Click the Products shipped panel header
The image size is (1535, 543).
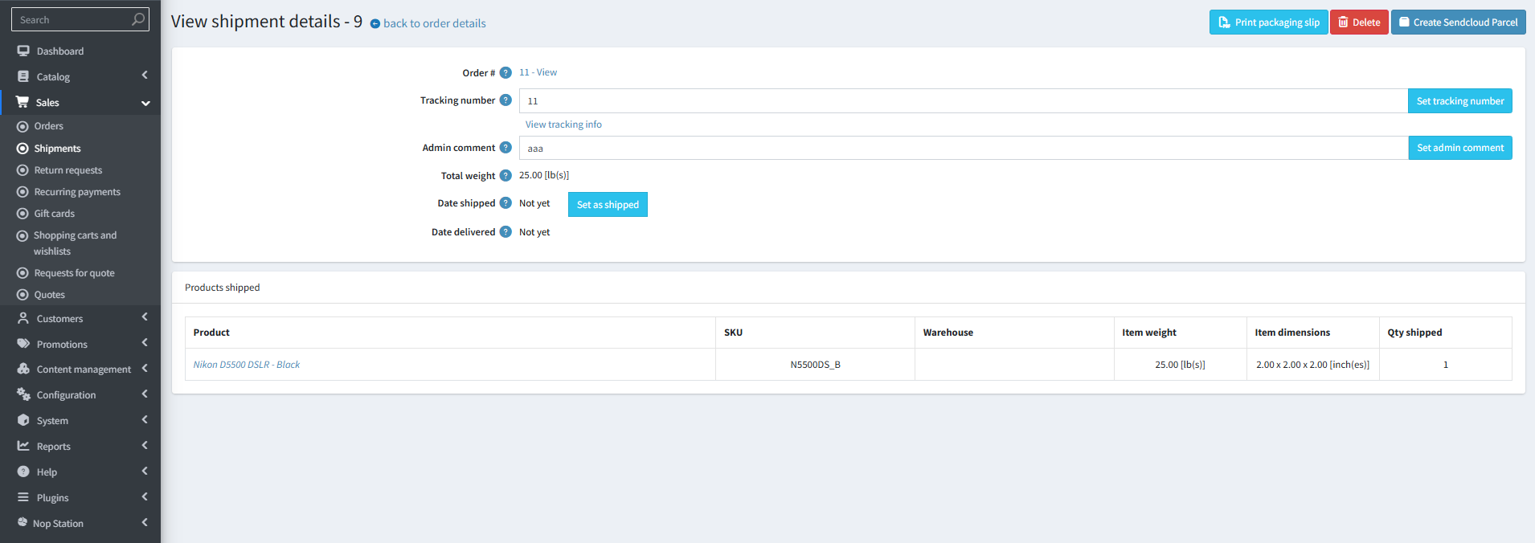848,288
